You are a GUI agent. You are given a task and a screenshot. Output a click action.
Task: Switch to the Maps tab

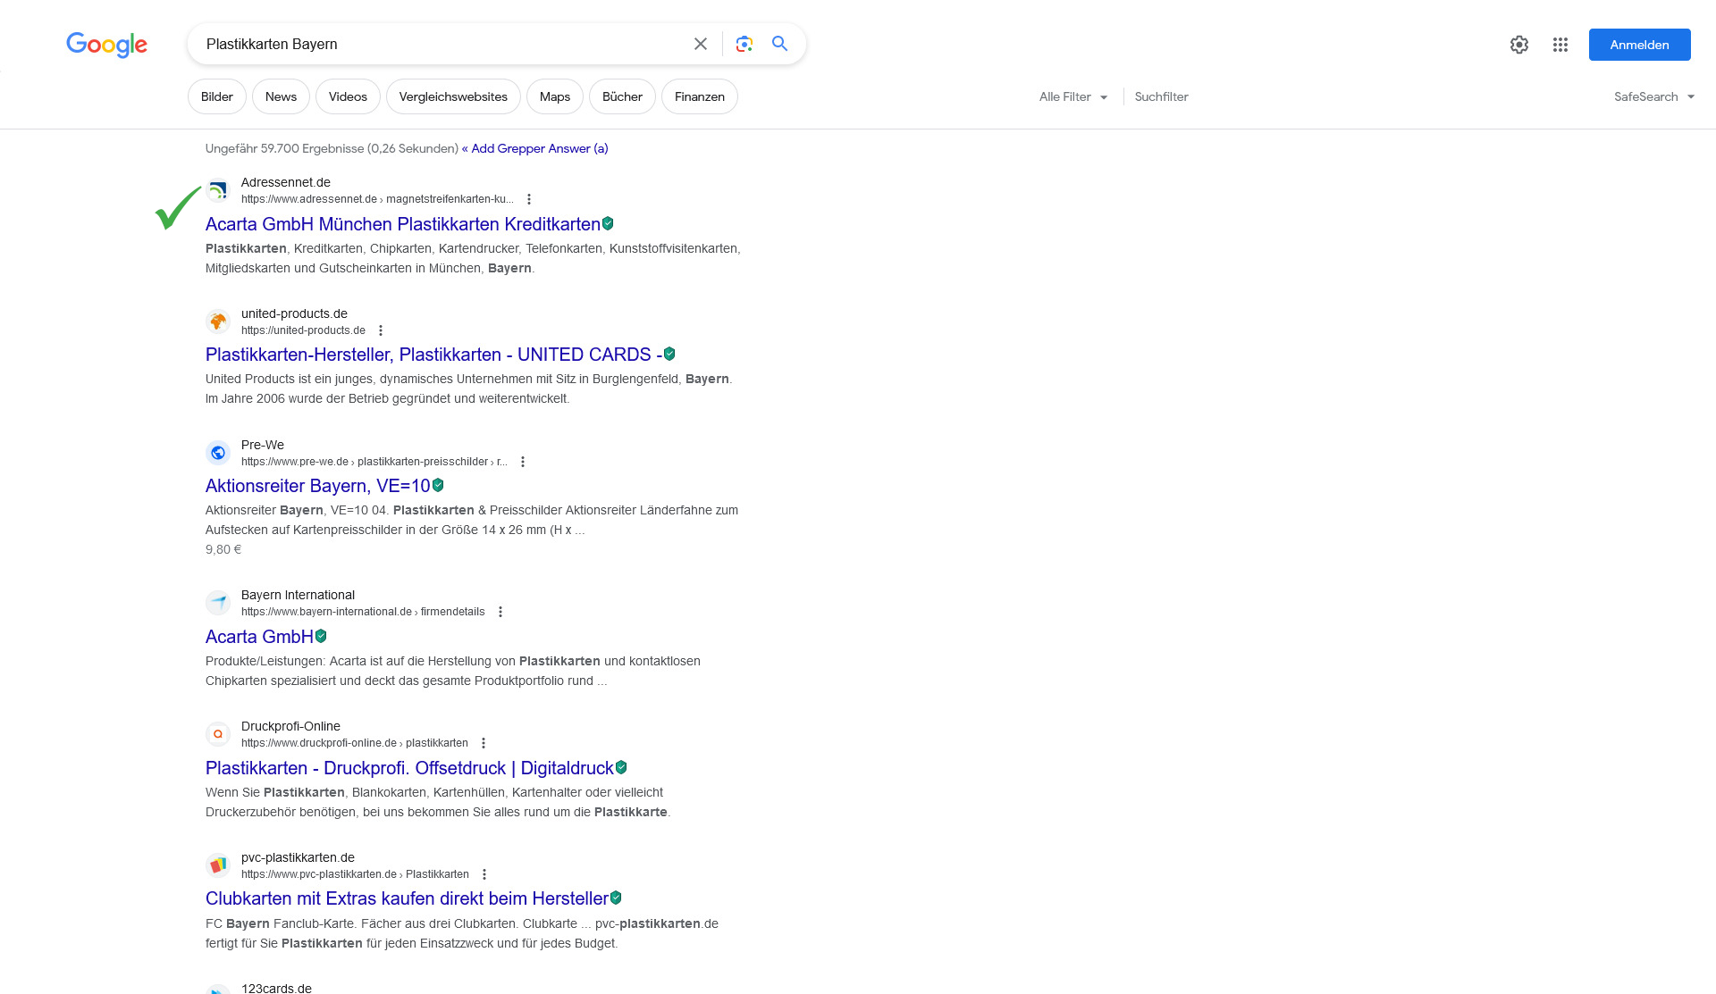pyautogui.click(x=555, y=96)
